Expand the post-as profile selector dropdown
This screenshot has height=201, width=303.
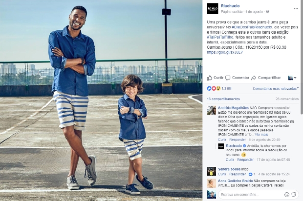(292, 78)
